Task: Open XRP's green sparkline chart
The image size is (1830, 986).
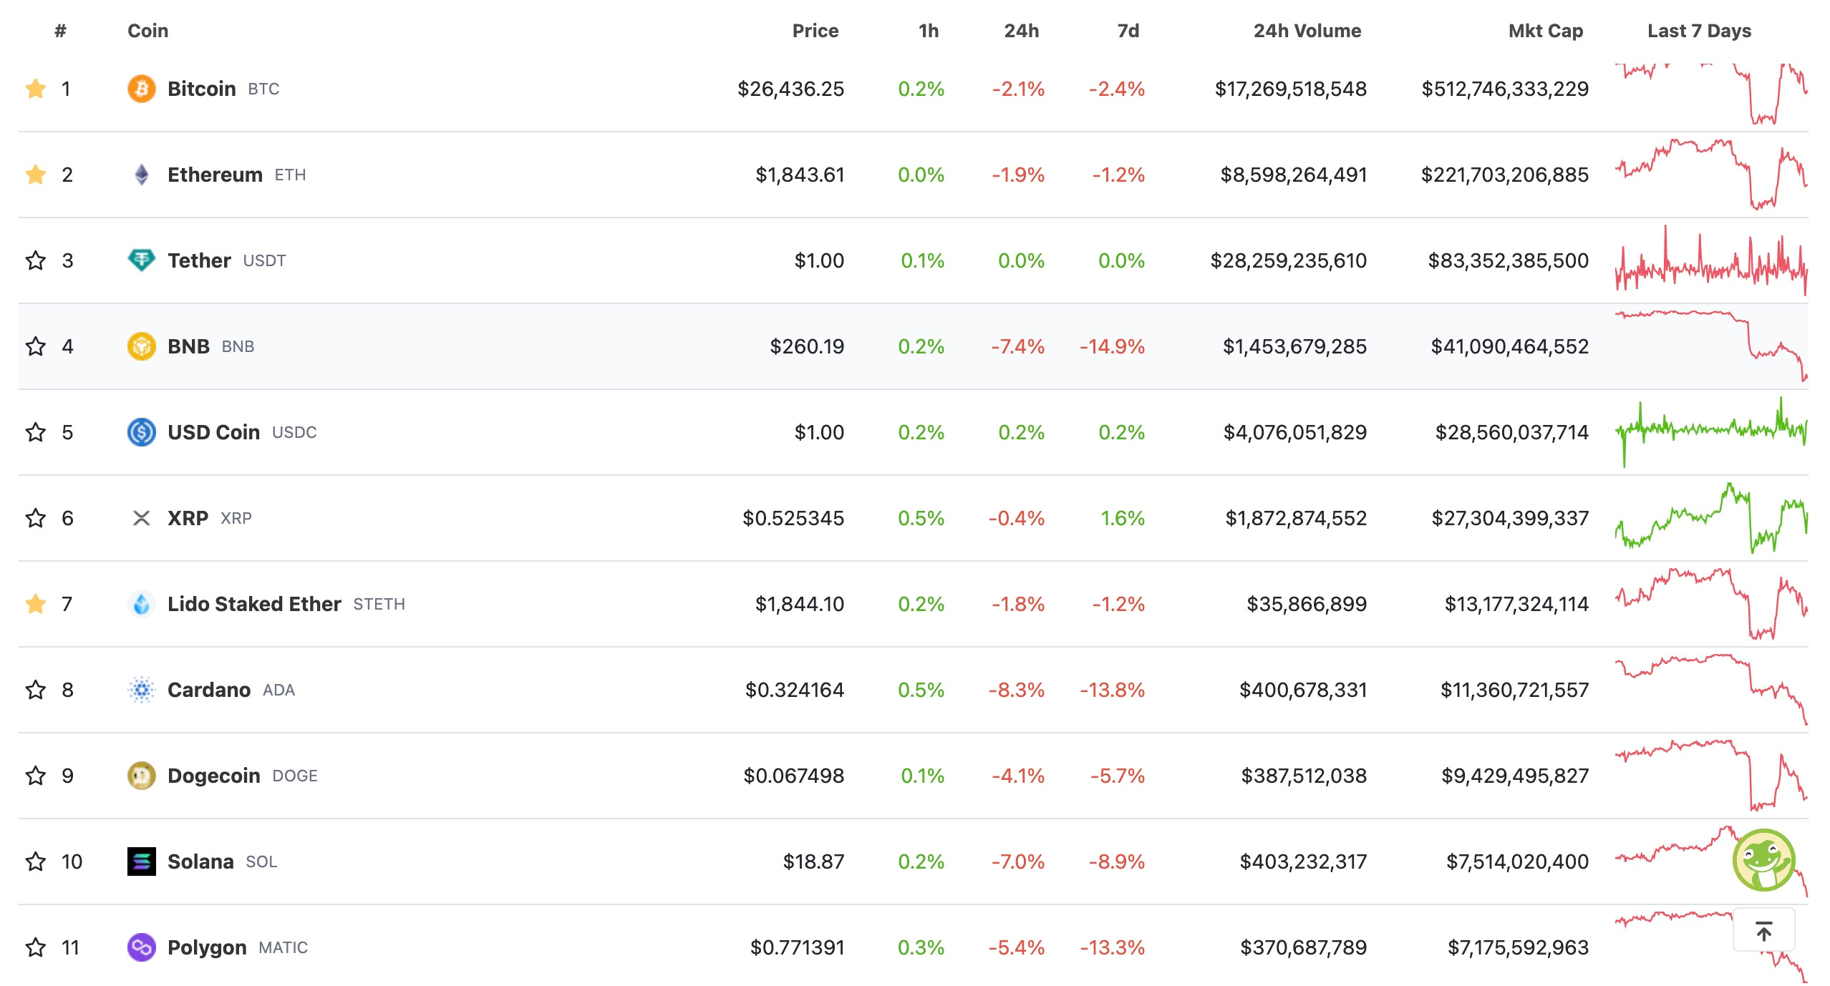Action: point(1711,518)
